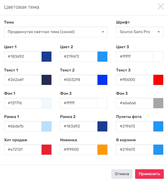
Task: Open the Хит продаж red swatch
Action: [46, 150]
